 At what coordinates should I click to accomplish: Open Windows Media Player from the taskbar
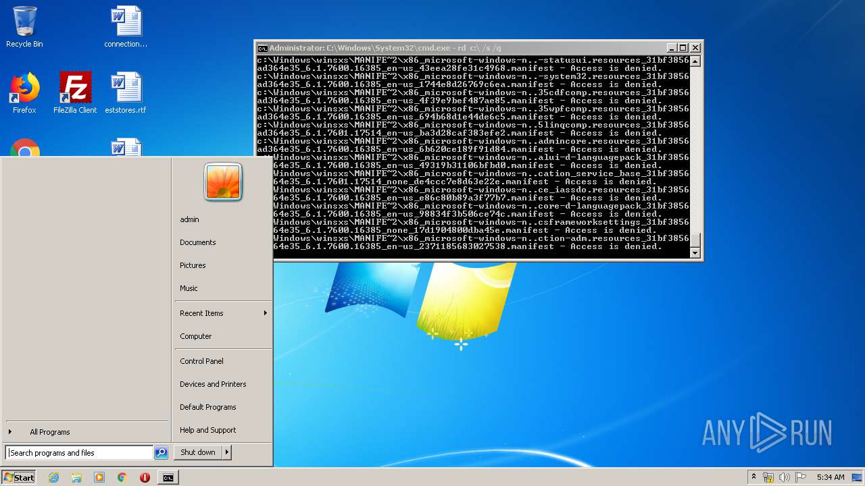[x=99, y=477]
